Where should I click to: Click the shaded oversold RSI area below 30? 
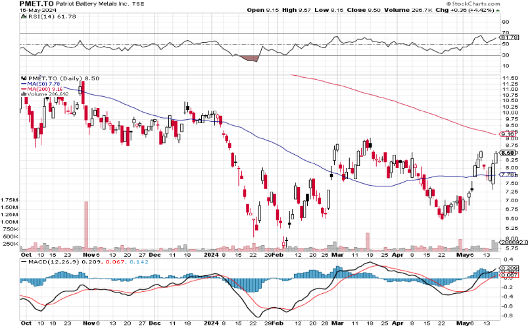251,60
